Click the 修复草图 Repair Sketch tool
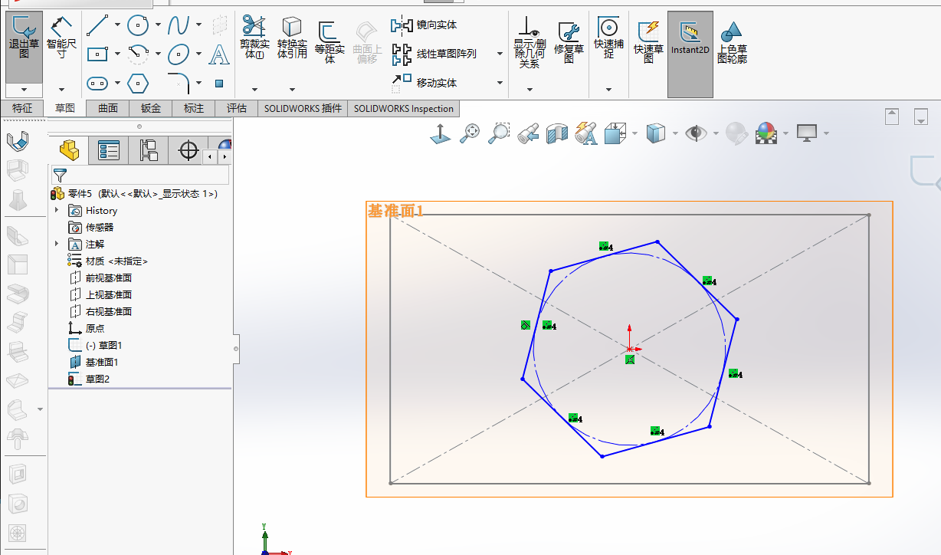 coord(569,42)
